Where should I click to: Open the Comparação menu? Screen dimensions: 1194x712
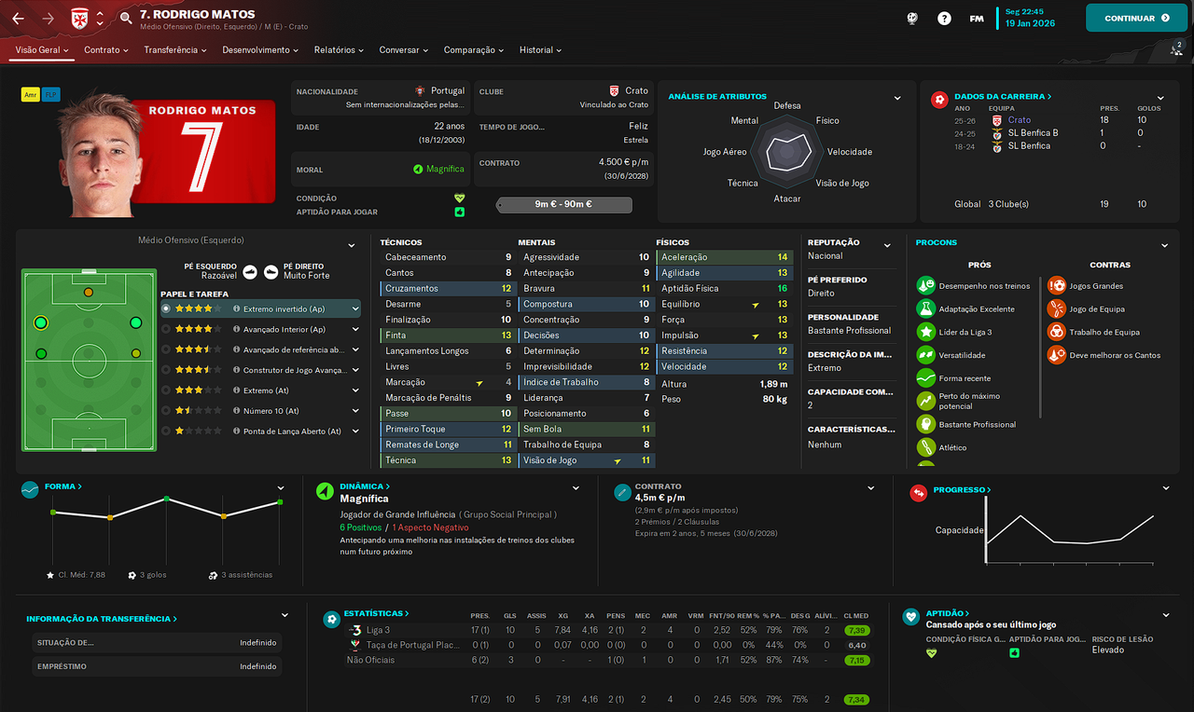tap(474, 49)
